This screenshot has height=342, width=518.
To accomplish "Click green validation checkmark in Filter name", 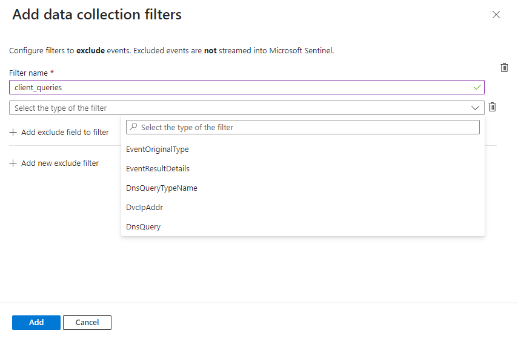I will (477, 87).
